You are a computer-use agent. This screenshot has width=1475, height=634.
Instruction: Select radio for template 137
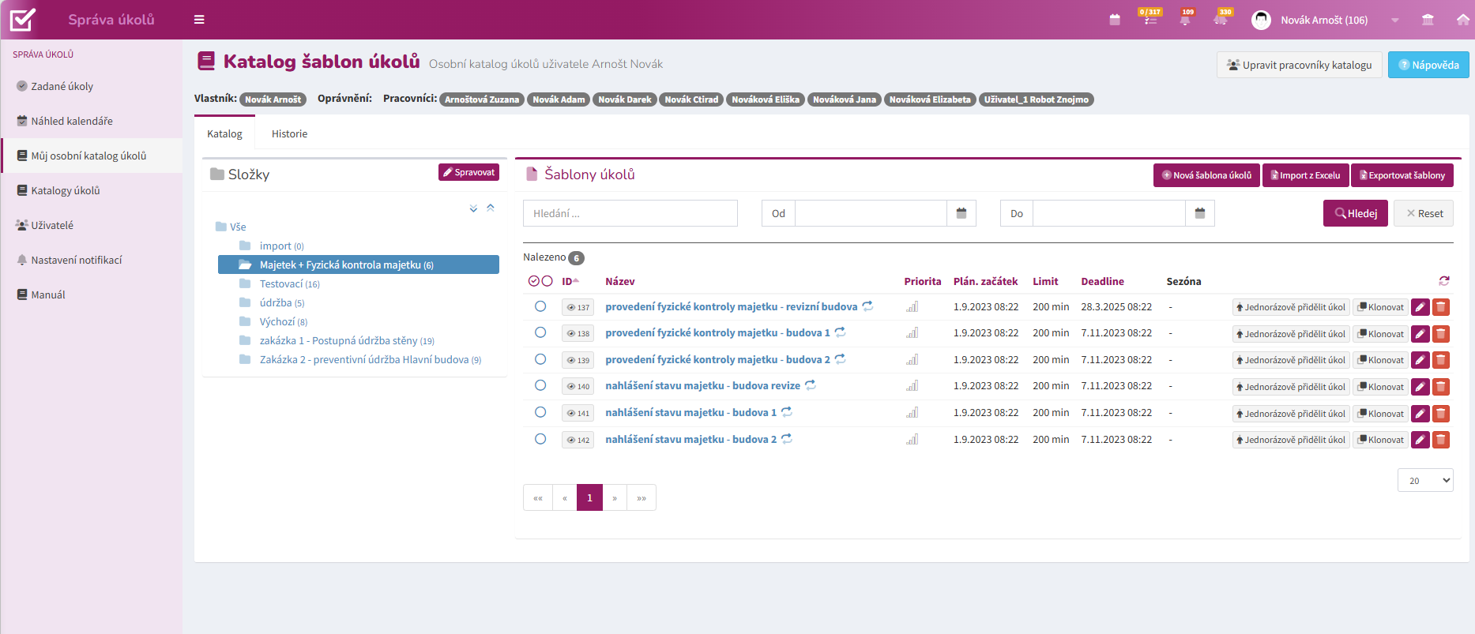point(540,306)
